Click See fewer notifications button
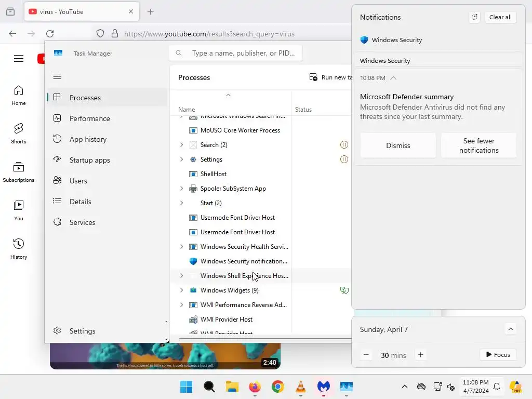The height and width of the screenshot is (399, 532). coord(478,145)
